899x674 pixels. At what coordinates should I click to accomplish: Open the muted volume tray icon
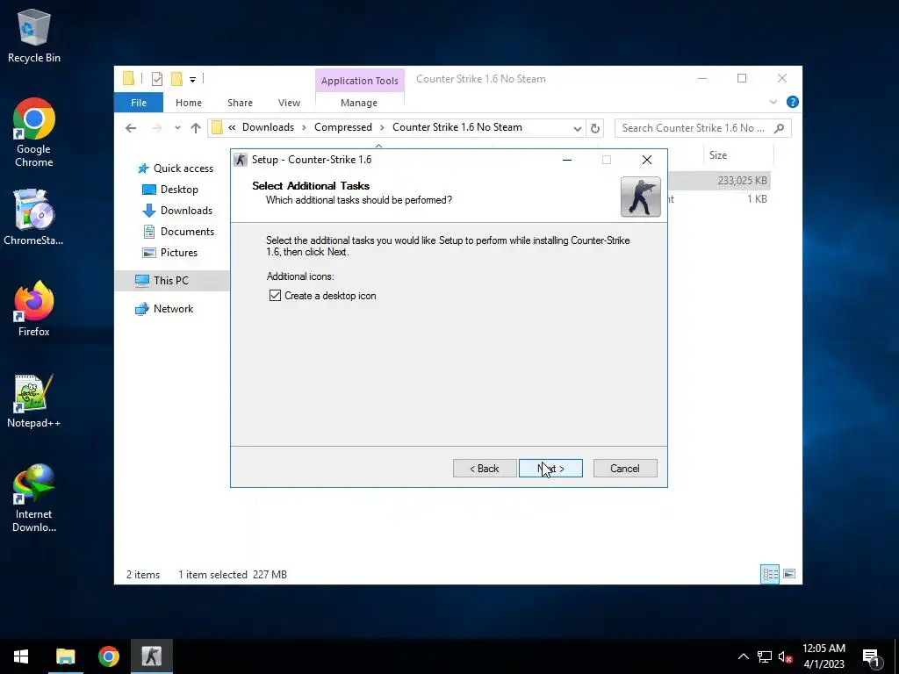[x=785, y=656]
